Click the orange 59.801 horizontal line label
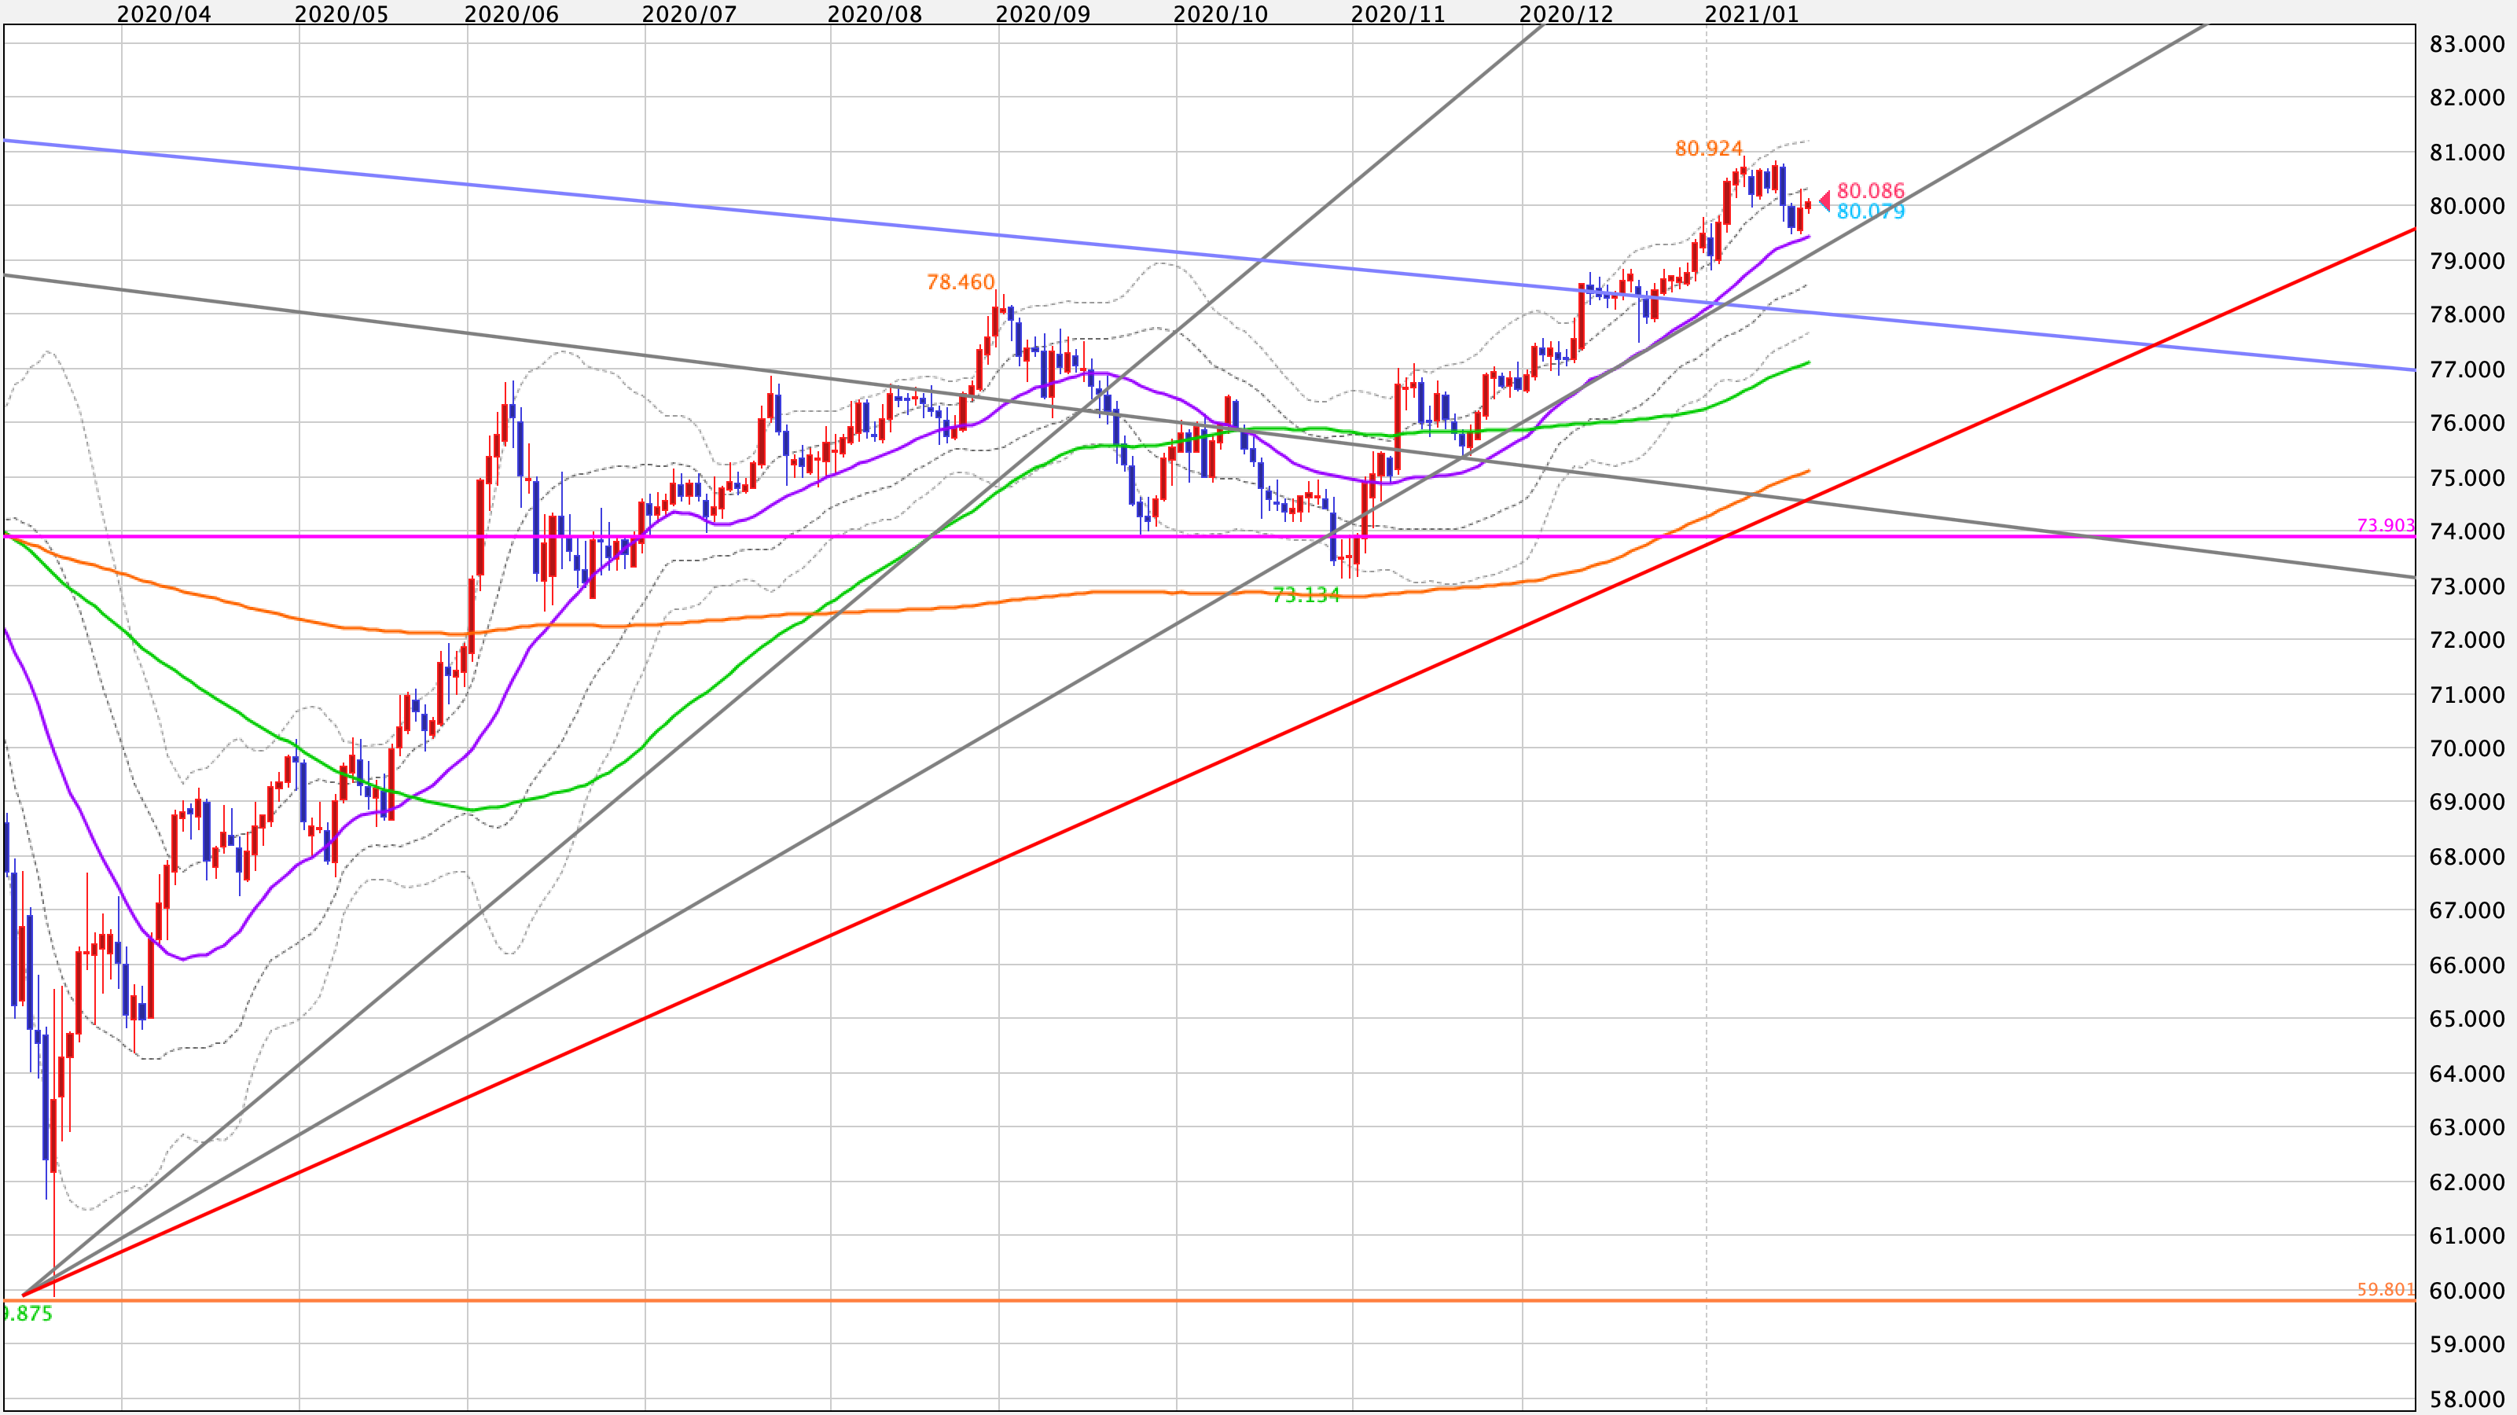This screenshot has height=1415, width=2517. point(2386,1290)
